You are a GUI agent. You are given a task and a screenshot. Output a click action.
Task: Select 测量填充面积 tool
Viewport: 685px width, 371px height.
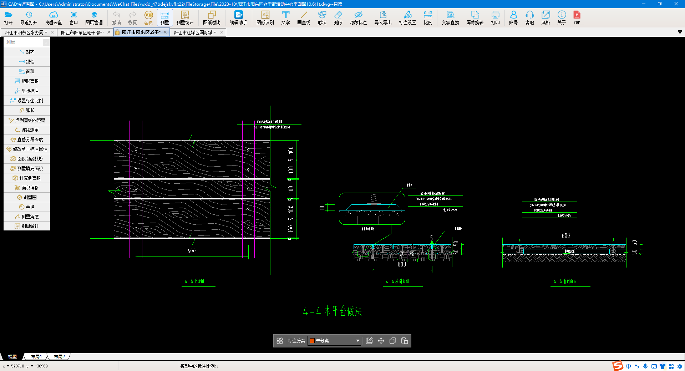[27, 168]
